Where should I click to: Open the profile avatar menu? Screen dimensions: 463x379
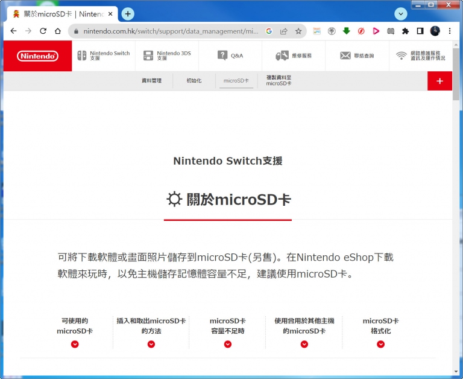point(435,31)
